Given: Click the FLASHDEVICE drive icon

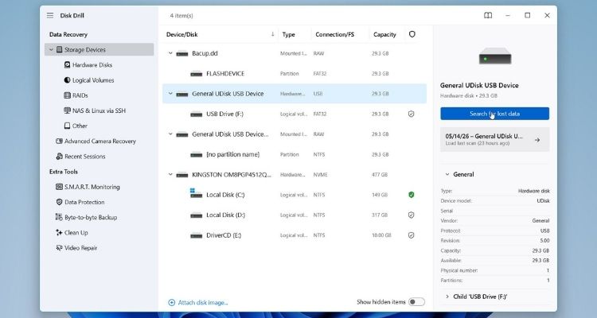Looking at the screenshot, I should coord(196,74).
